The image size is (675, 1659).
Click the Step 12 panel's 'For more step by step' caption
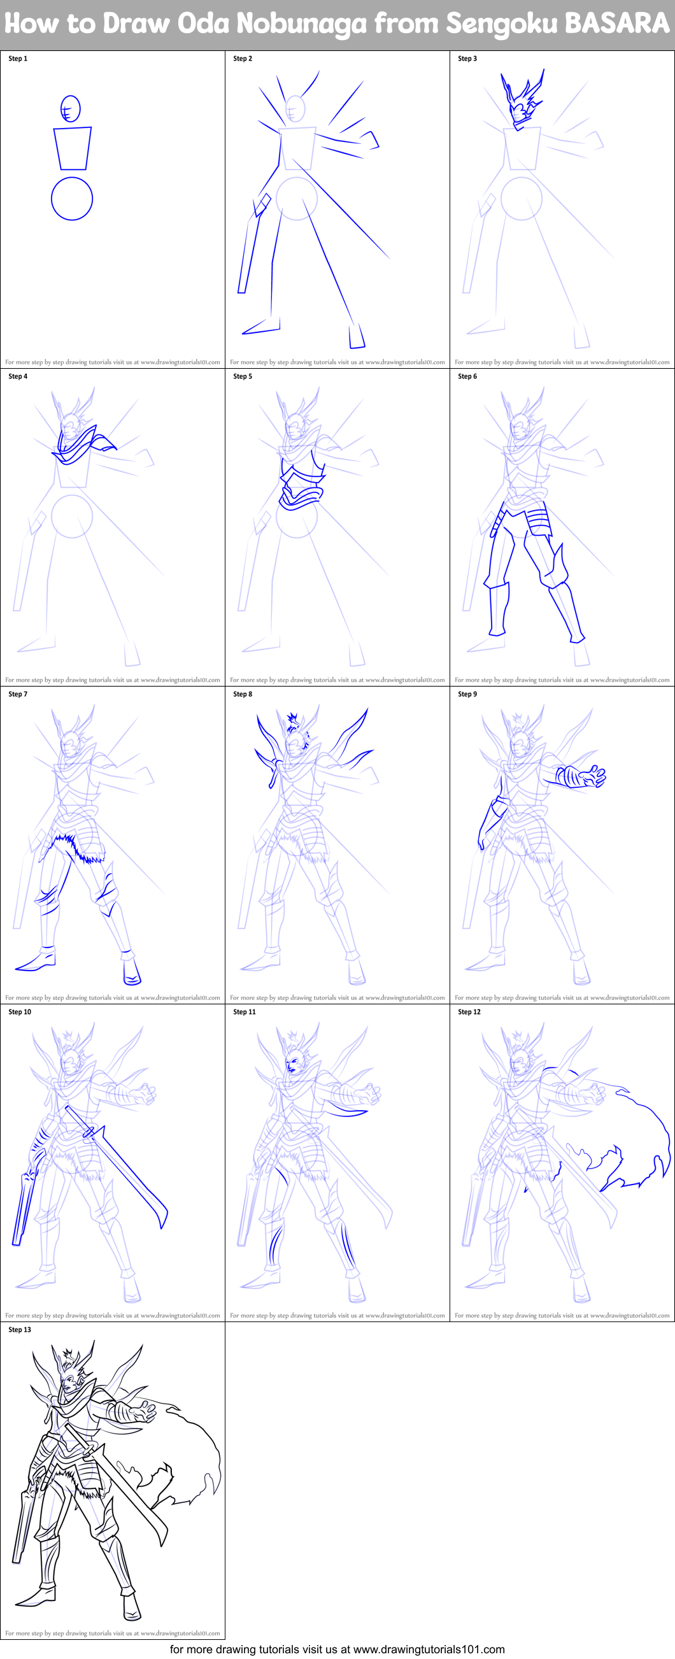tap(562, 1315)
